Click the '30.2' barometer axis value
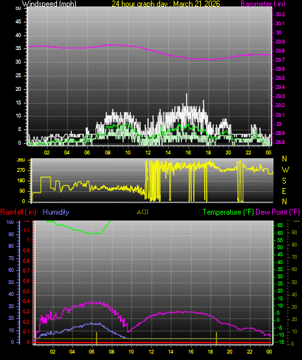 tap(280, 14)
